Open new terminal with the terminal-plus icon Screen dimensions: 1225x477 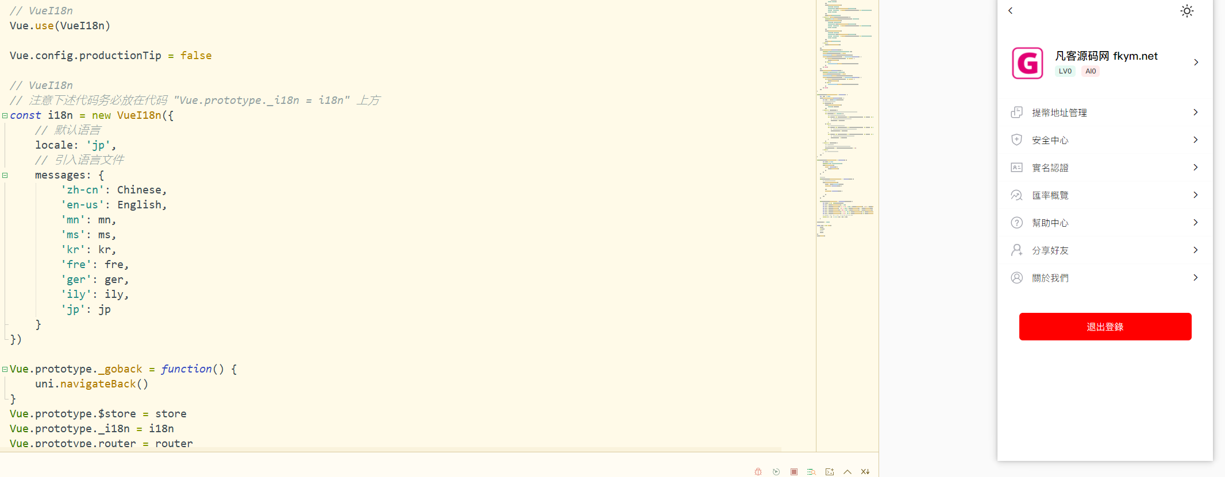pos(830,472)
